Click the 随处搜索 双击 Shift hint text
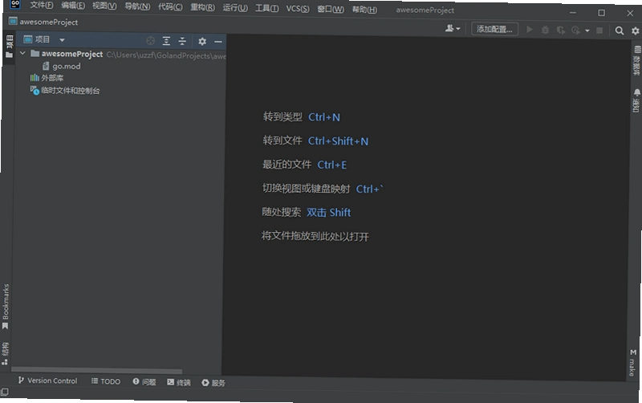This screenshot has height=403, width=642. click(x=307, y=212)
